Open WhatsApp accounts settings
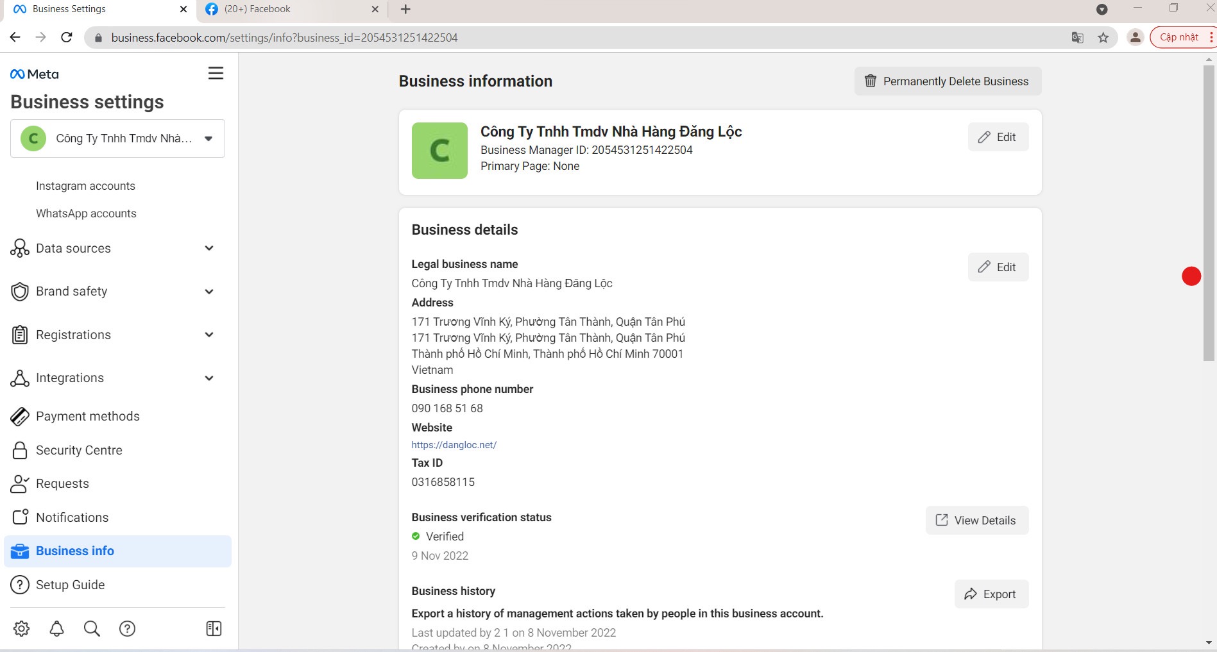 [86, 213]
